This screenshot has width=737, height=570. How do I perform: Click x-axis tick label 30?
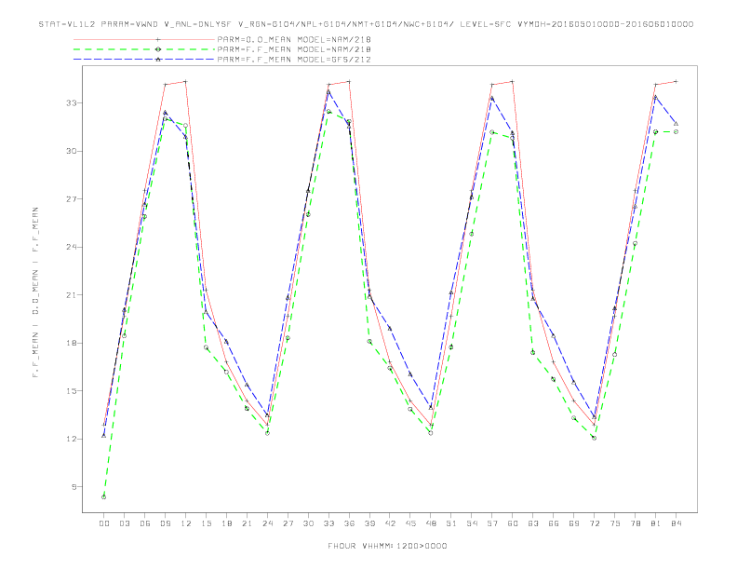pyautogui.click(x=308, y=523)
